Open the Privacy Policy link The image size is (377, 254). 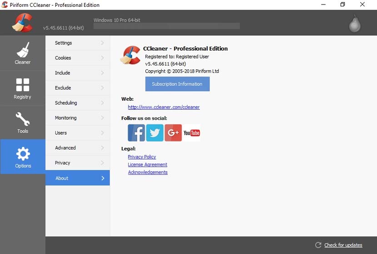(x=142, y=157)
